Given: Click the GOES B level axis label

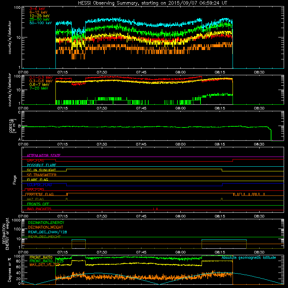Looking at the screenshot, I should [x=19, y=126].
